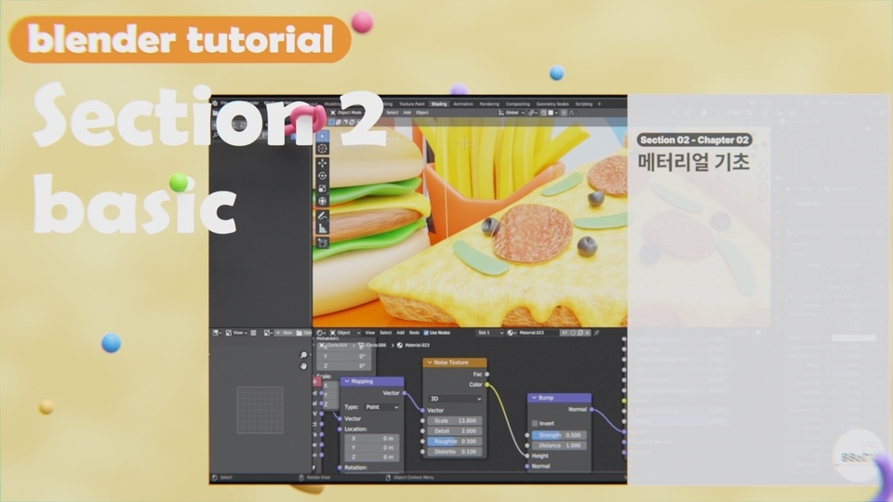Image resolution: width=893 pixels, height=502 pixels.
Task: Open node editor Select menu
Action: pyautogui.click(x=385, y=333)
